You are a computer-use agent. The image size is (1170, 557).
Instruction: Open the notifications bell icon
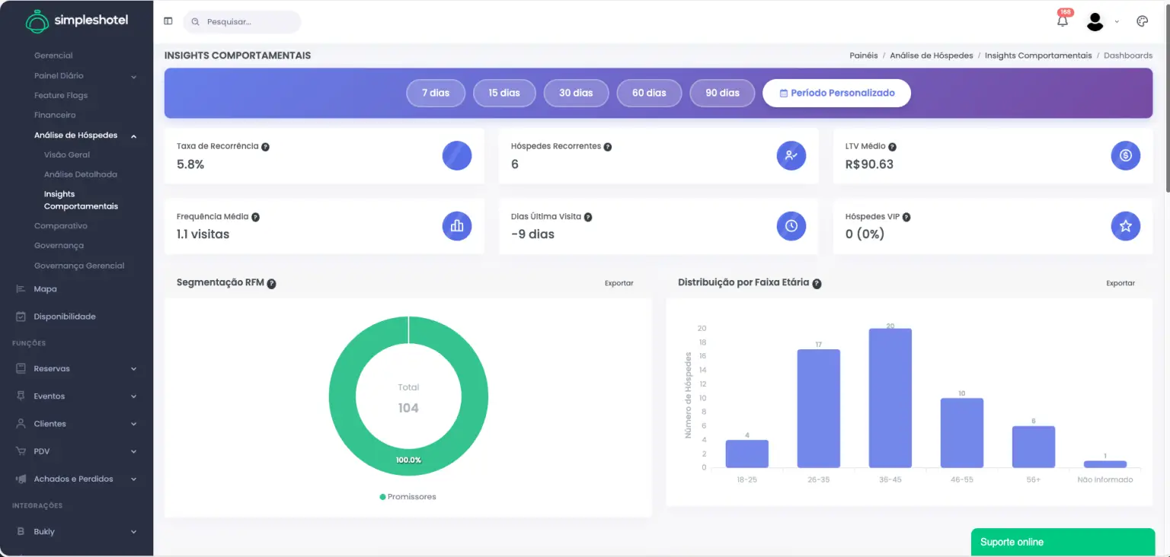pos(1062,20)
